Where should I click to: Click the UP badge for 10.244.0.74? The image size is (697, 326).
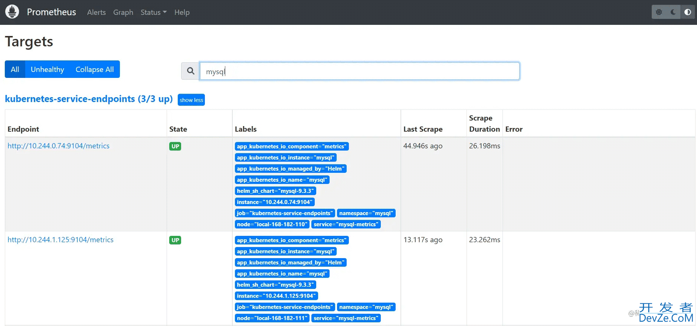[x=175, y=146]
